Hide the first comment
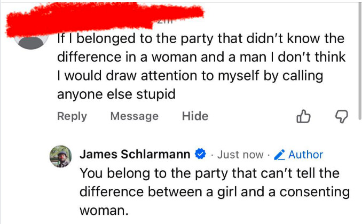 point(195,116)
